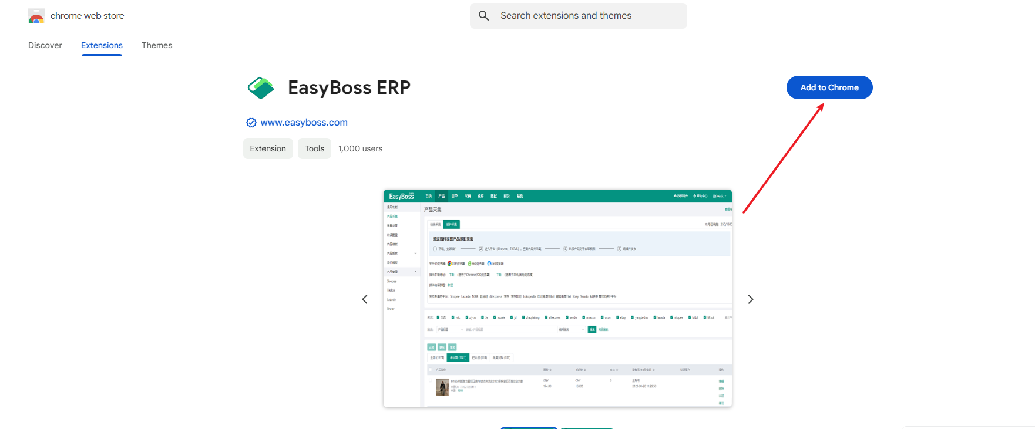Visit the www.easyboss.com publisher link
This screenshot has height=429, width=1035.
(x=304, y=123)
